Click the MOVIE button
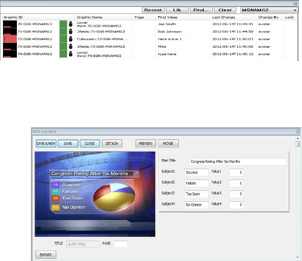The image size is (302, 261). (168, 144)
